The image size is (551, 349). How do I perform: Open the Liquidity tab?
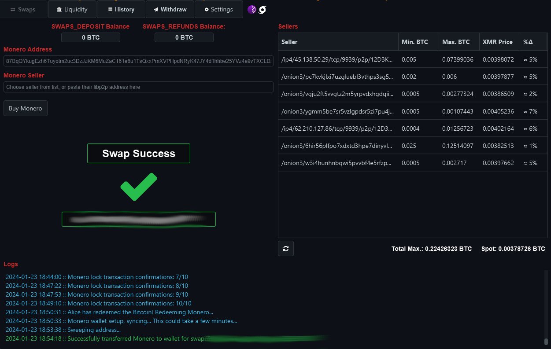pyautogui.click(x=72, y=9)
